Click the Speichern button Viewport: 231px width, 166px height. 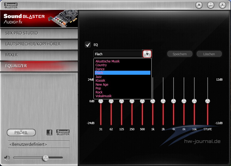179,54
